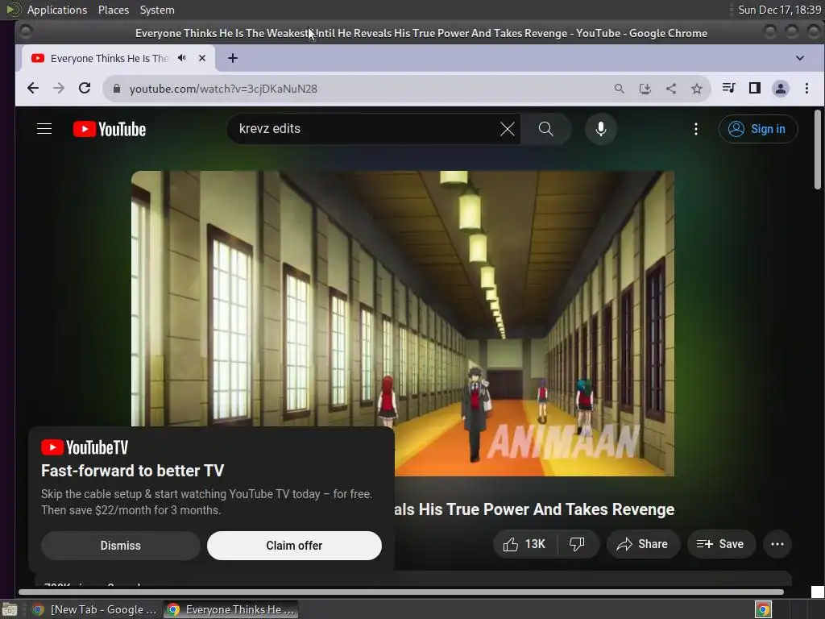
Task: Claim the YouTube TV offer
Action: pyautogui.click(x=294, y=546)
